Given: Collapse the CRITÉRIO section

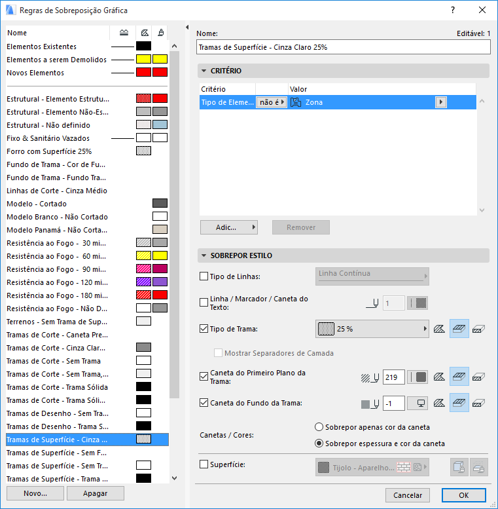Looking at the screenshot, I should coord(204,71).
